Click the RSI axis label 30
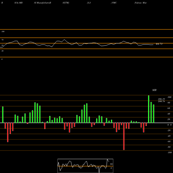Viewport: 173px width, 173px height. (2, 51)
